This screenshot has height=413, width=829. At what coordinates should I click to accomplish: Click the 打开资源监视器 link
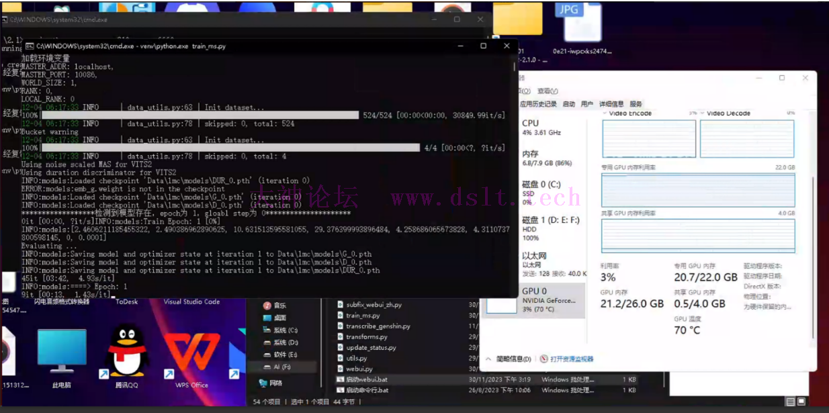[x=572, y=359]
